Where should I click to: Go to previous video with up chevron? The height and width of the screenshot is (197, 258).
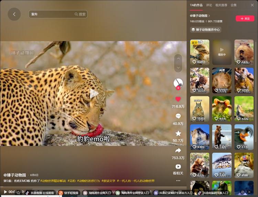pos(178,58)
